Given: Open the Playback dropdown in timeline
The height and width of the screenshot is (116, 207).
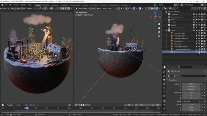Looking at the screenshot, I should pos(11,105).
